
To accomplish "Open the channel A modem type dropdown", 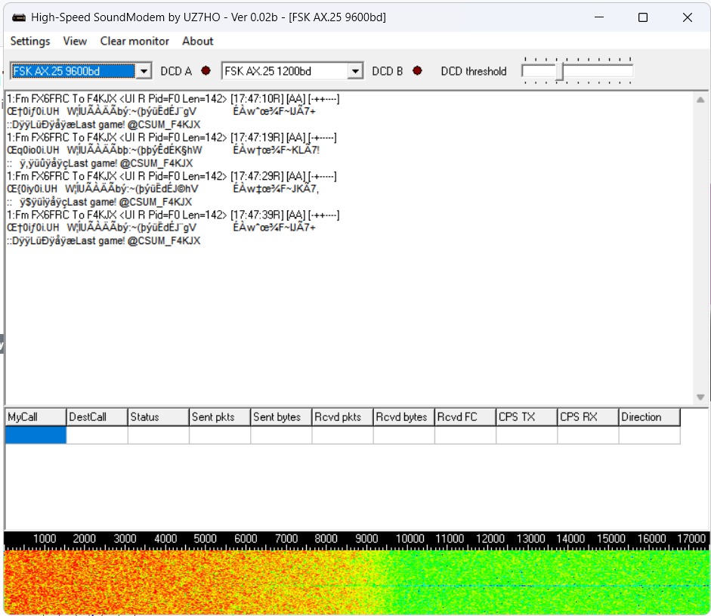I will (144, 71).
